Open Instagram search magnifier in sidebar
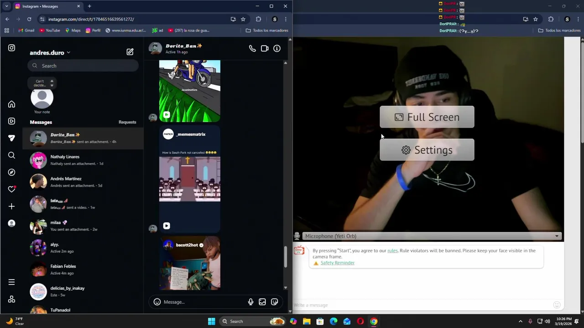The height and width of the screenshot is (328, 584). click(11, 155)
